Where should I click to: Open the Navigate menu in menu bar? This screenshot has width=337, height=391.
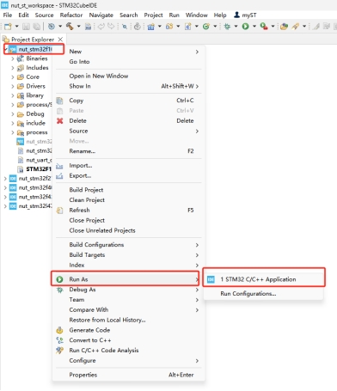click(x=101, y=15)
